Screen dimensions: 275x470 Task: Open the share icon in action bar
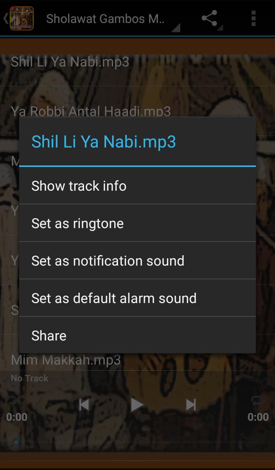tap(209, 18)
